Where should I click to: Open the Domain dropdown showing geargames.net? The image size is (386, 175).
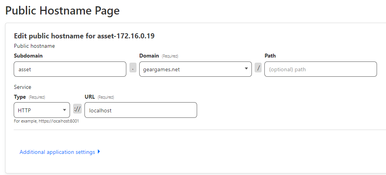pos(192,69)
